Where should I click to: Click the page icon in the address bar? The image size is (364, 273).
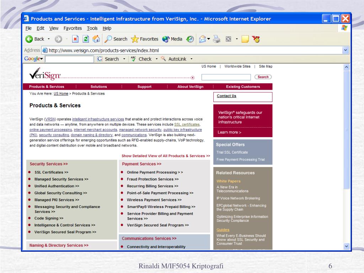[x=45, y=50]
